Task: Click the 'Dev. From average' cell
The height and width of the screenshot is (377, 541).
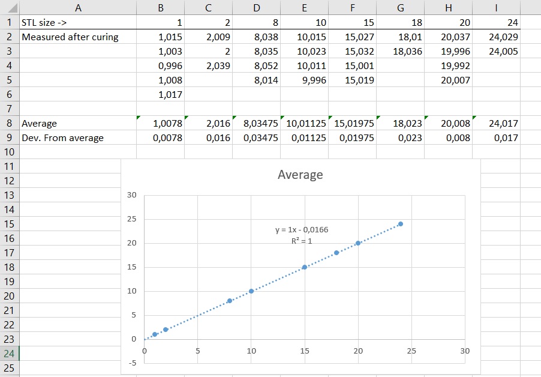Action: click(x=78, y=138)
